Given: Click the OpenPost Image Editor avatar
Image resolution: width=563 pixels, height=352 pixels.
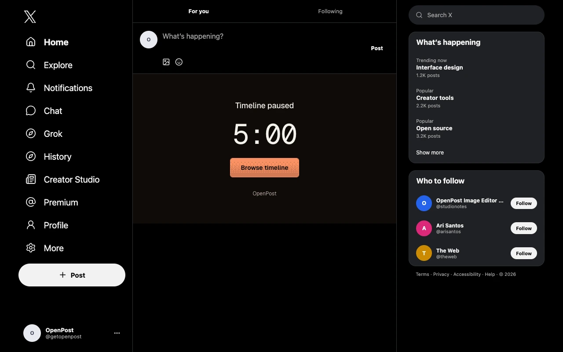Looking at the screenshot, I should pos(424,203).
